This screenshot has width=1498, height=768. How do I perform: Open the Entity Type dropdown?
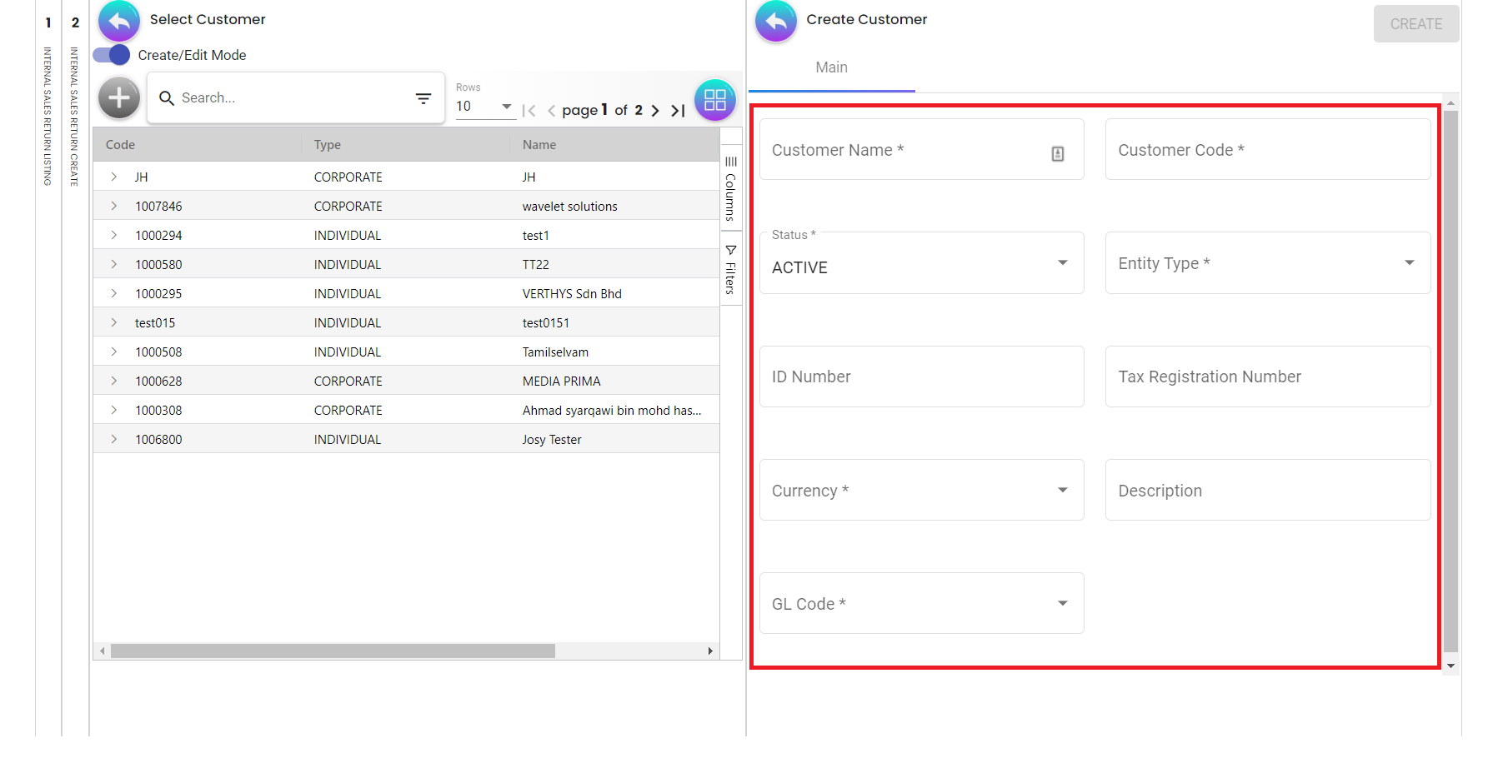pos(1267,263)
